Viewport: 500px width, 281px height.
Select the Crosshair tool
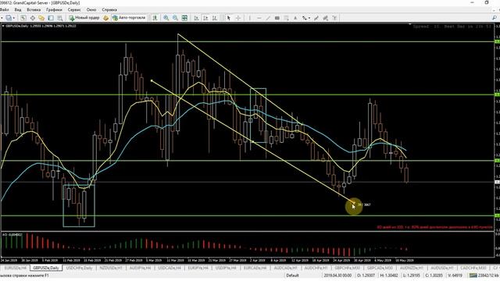(237, 18)
